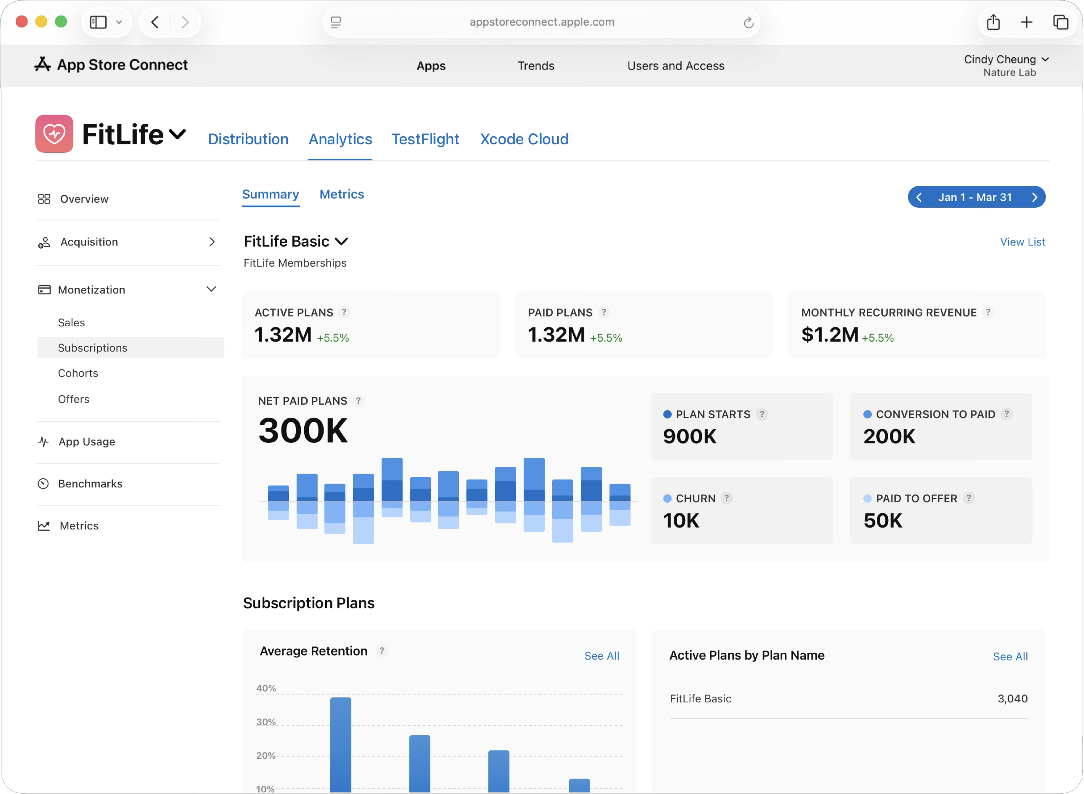Open the FitLife Basic plan dropdown
This screenshot has height=794, width=1084.
pos(341,241)
